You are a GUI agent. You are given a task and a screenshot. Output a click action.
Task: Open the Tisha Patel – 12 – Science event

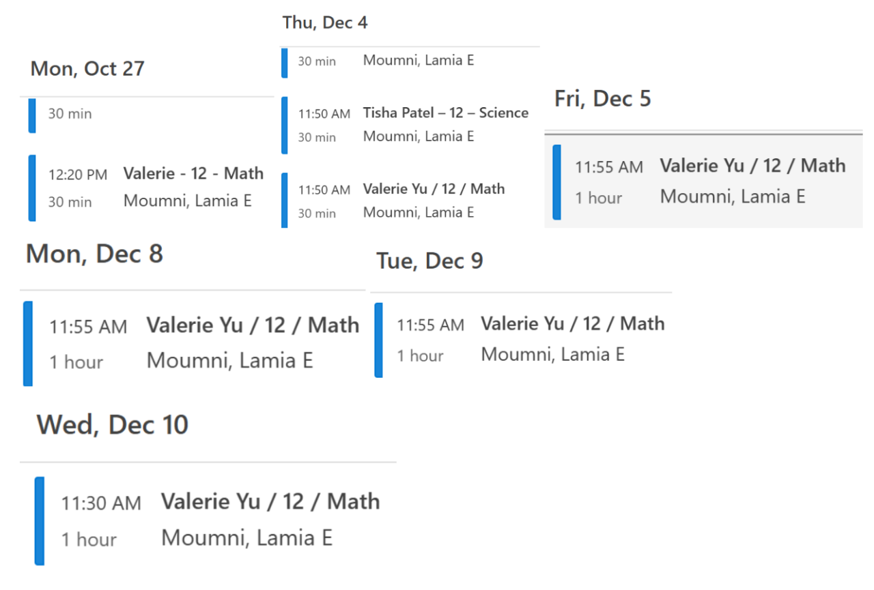pyautogui.click(x=445, y=113)
